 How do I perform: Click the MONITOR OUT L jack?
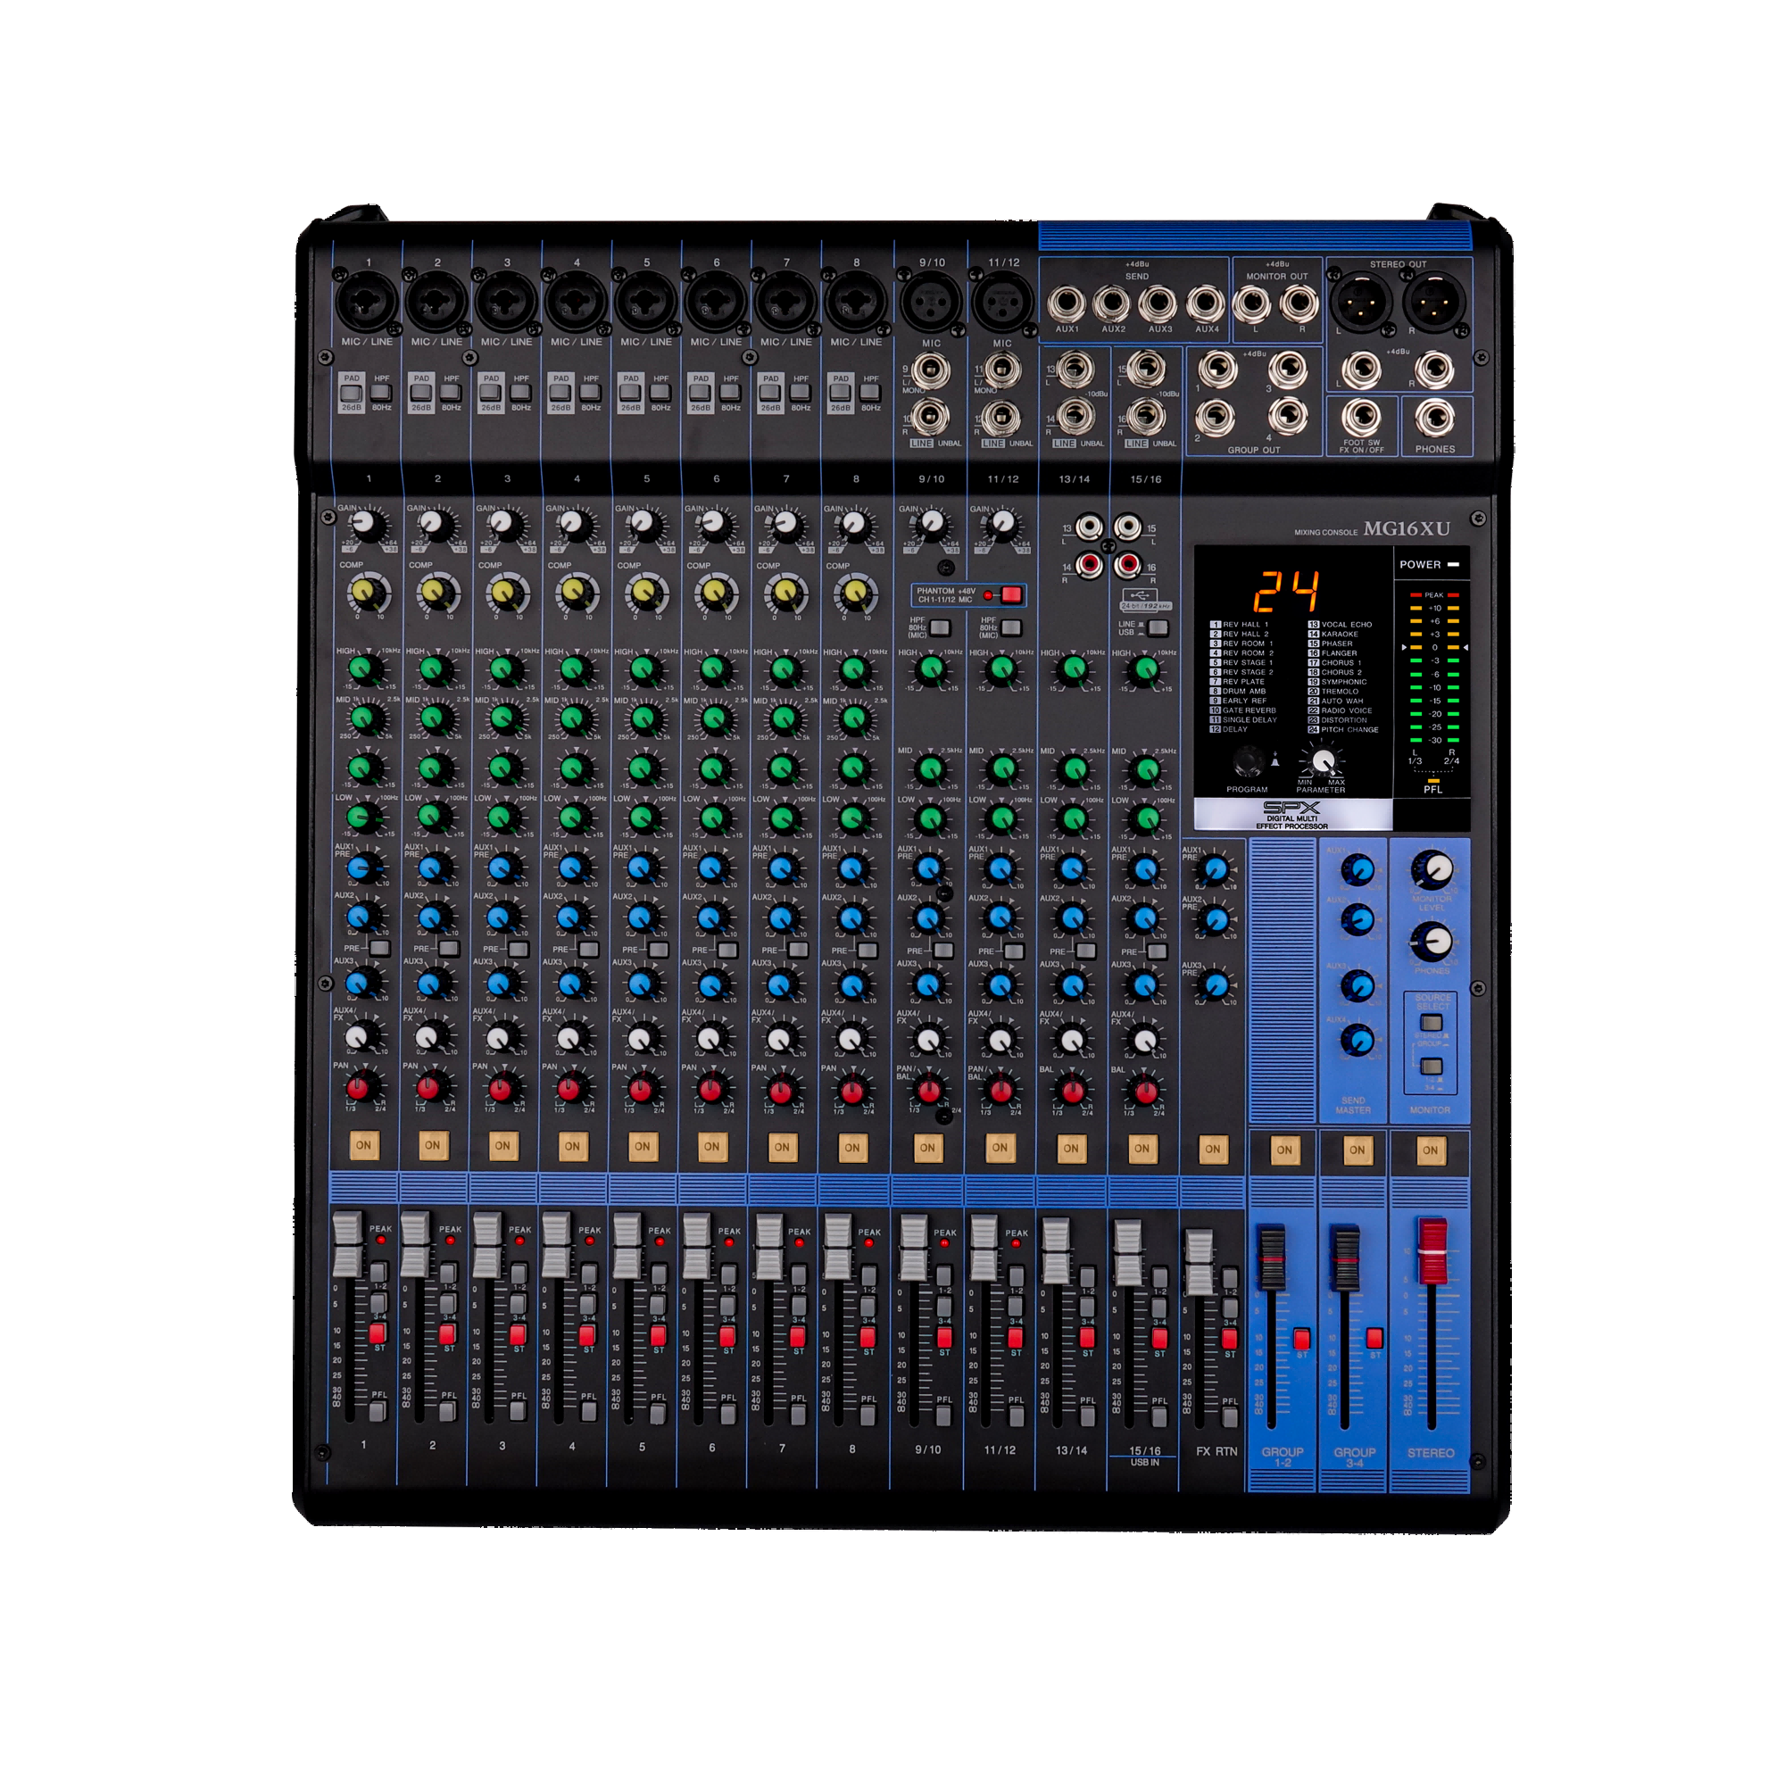click(1253, 303)
